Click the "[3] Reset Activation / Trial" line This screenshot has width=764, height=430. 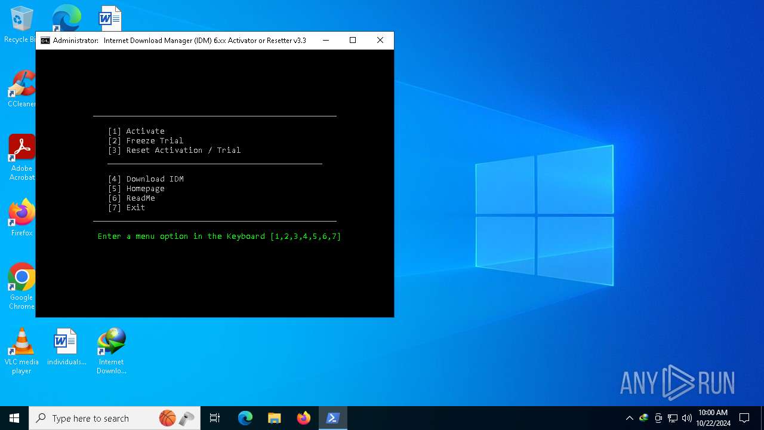(x=174, y=150)
